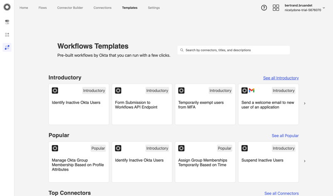Click Okta icon on Introductory 'Identify Inactive Okta Users' card
333x196 pixels.
click(x=55, y=90)
